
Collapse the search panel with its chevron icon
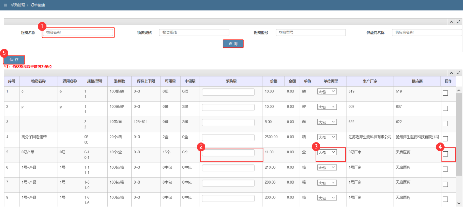(452, 22)
